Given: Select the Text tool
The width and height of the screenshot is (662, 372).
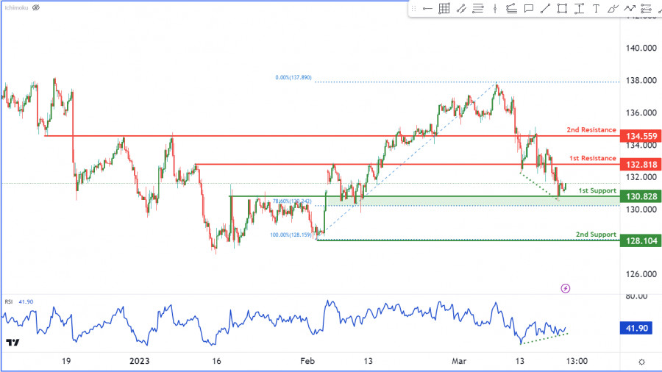Looking at the screenshot, I should (596, 8).
